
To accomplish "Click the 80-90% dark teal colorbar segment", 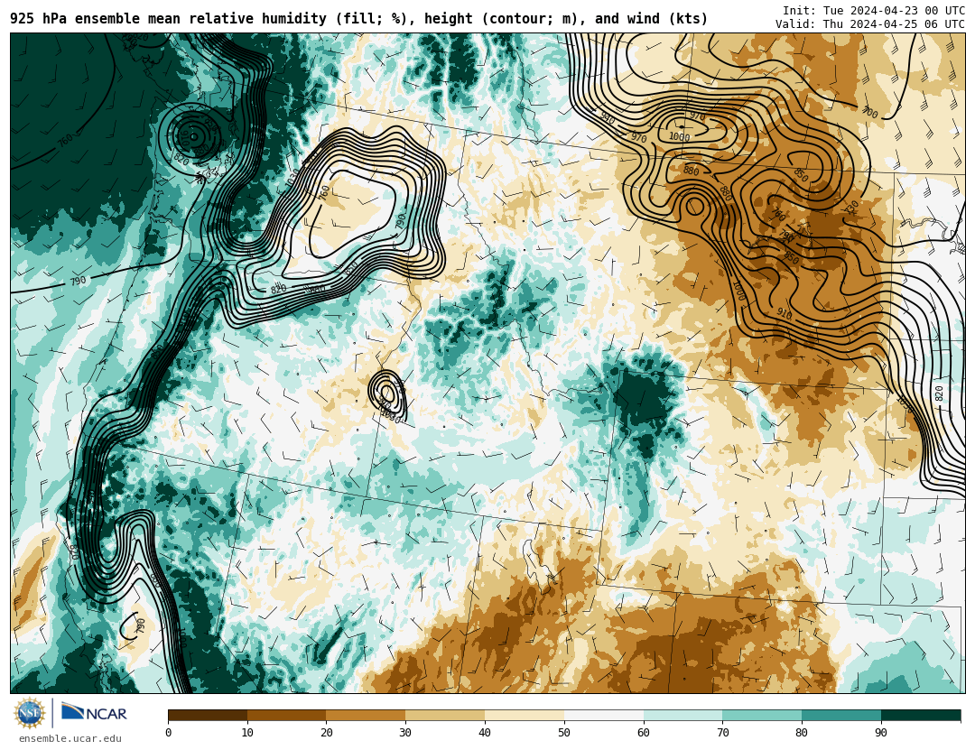I will coord(841,715).
